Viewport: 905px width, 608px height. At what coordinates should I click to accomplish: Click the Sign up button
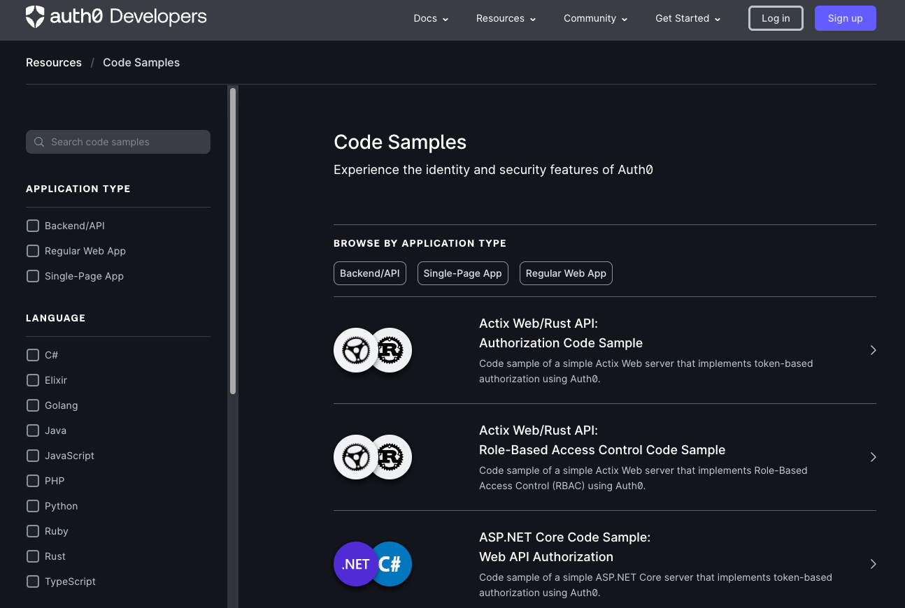point(845,19)
